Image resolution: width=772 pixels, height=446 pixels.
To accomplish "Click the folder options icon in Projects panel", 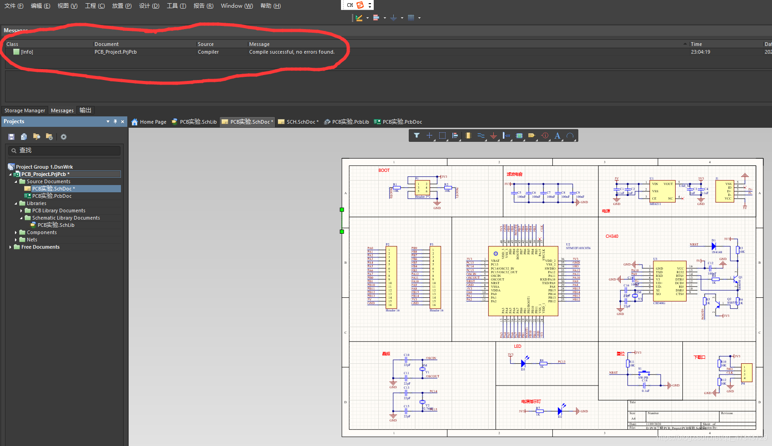I will (50, 137).
